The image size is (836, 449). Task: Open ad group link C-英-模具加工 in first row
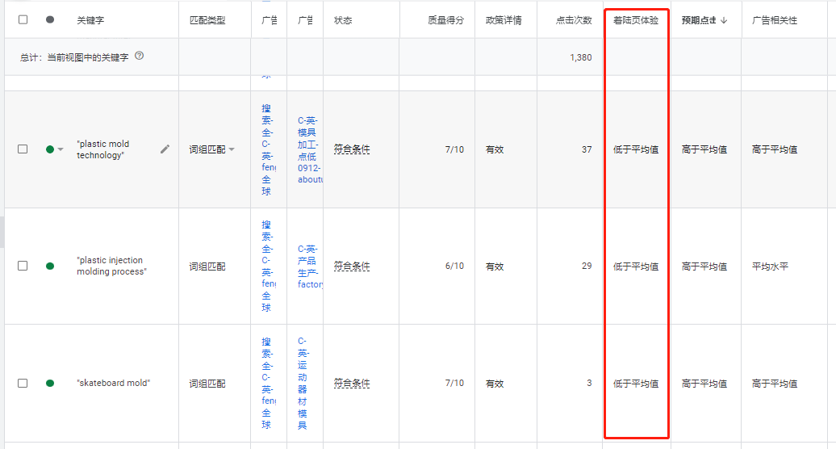point(308,149)
